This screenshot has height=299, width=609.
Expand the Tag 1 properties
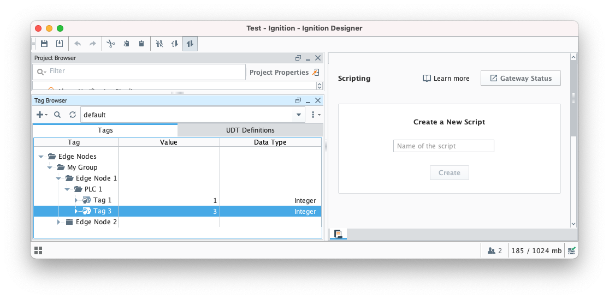(x=76, y=200)
